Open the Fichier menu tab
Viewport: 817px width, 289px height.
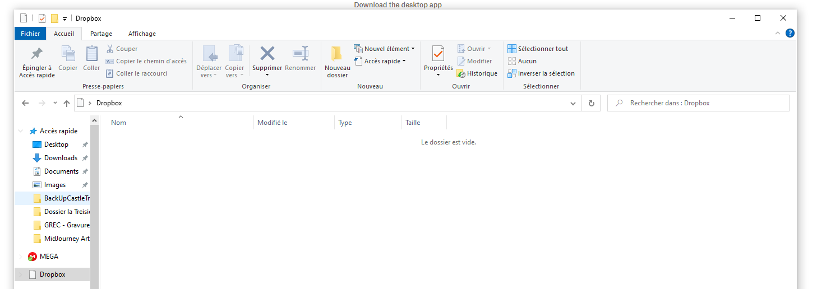pos(30,34)
